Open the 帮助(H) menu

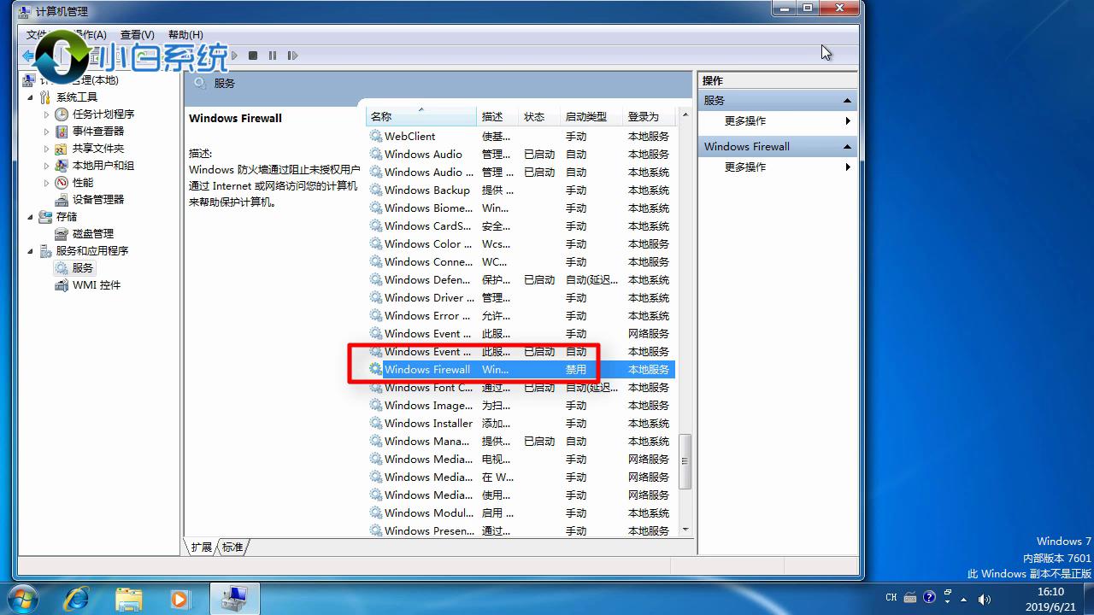[x=185, y=35]
